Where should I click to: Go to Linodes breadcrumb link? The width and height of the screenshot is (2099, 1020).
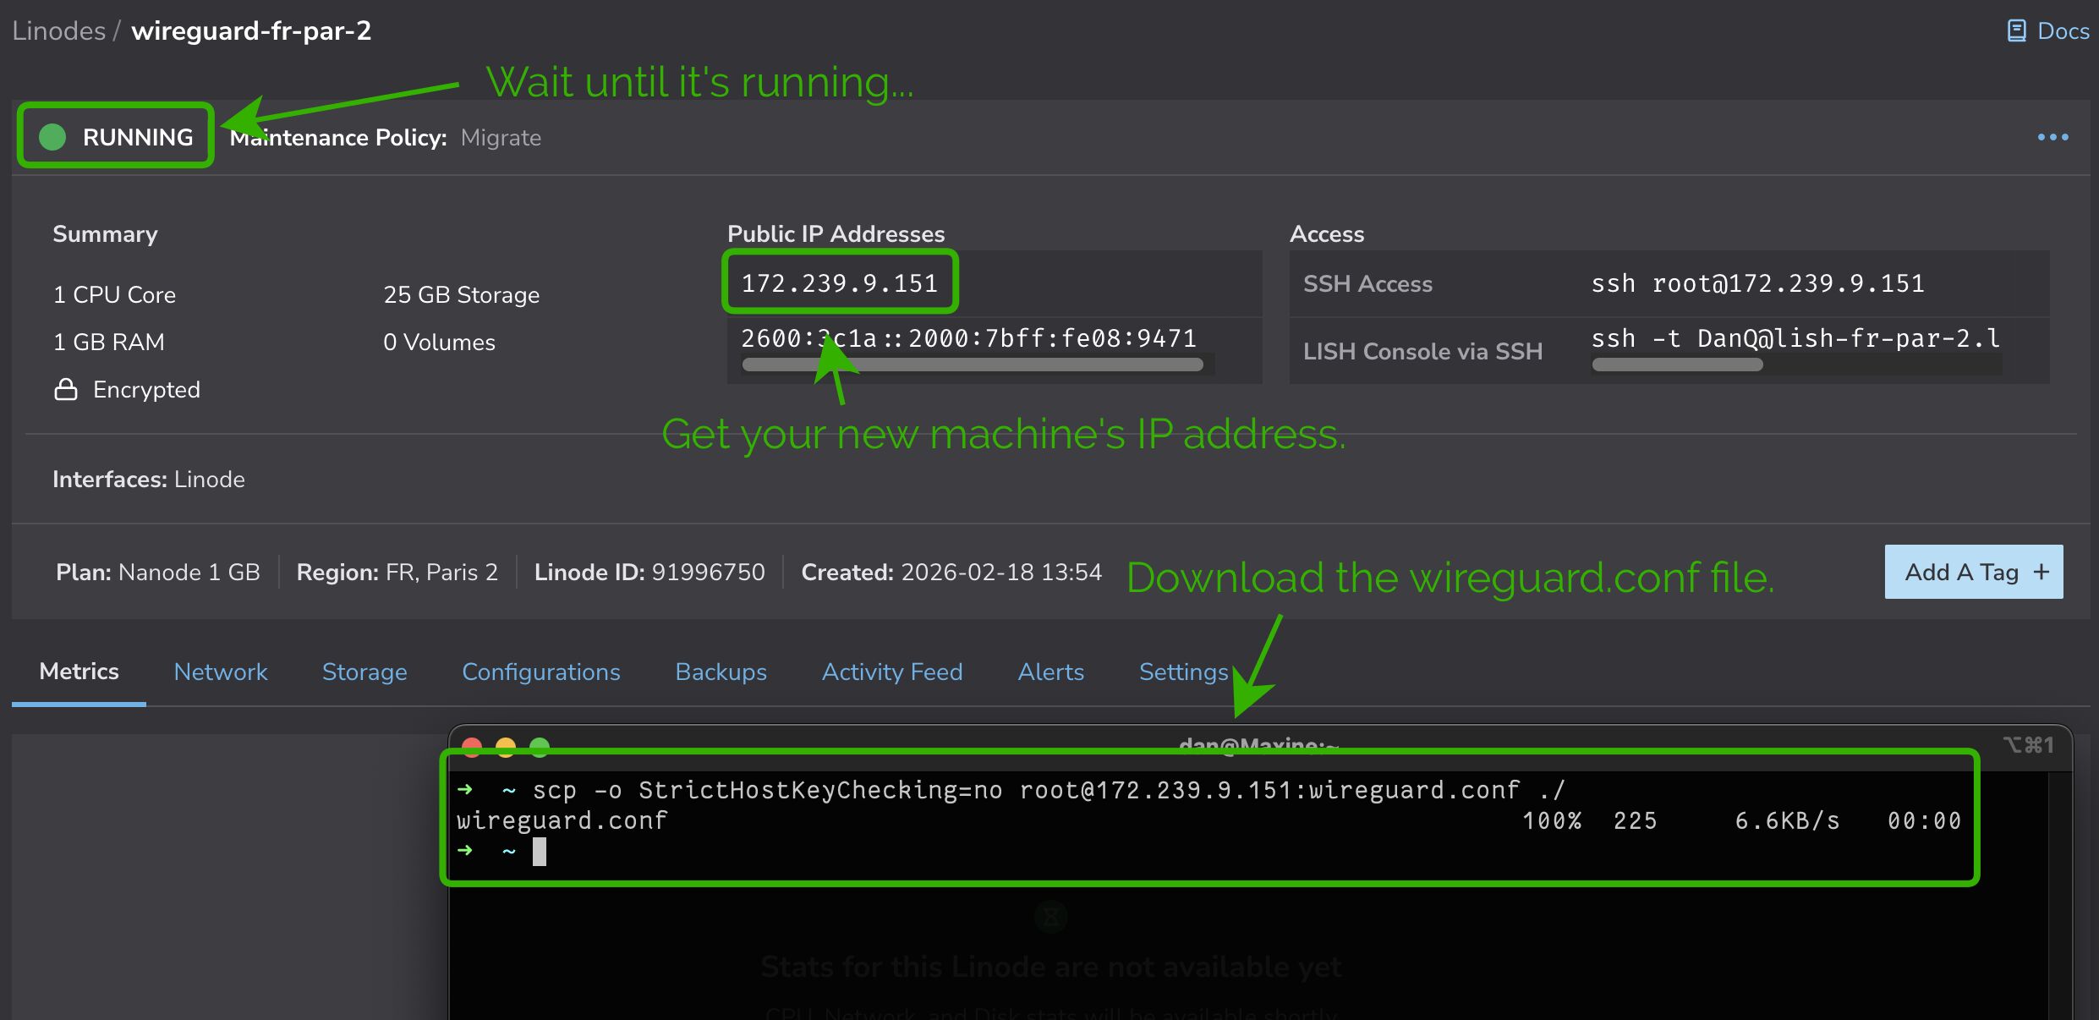tap(58, 31)
